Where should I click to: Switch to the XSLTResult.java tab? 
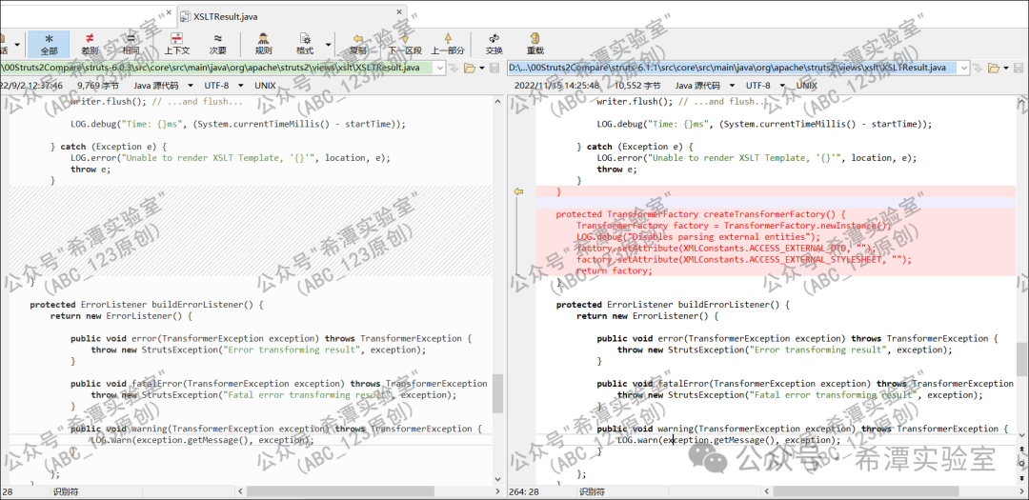[227, 16]
